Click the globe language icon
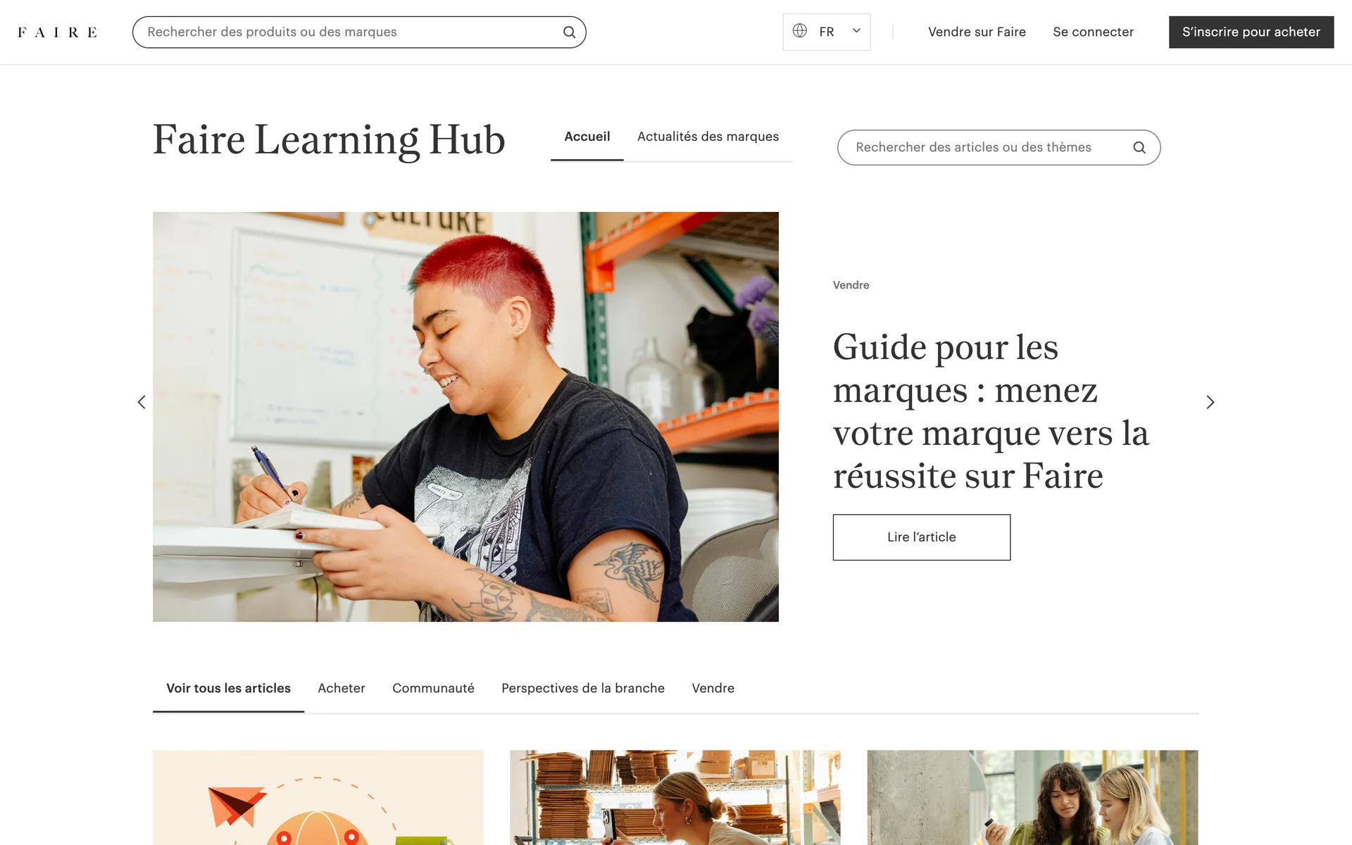 800,31
